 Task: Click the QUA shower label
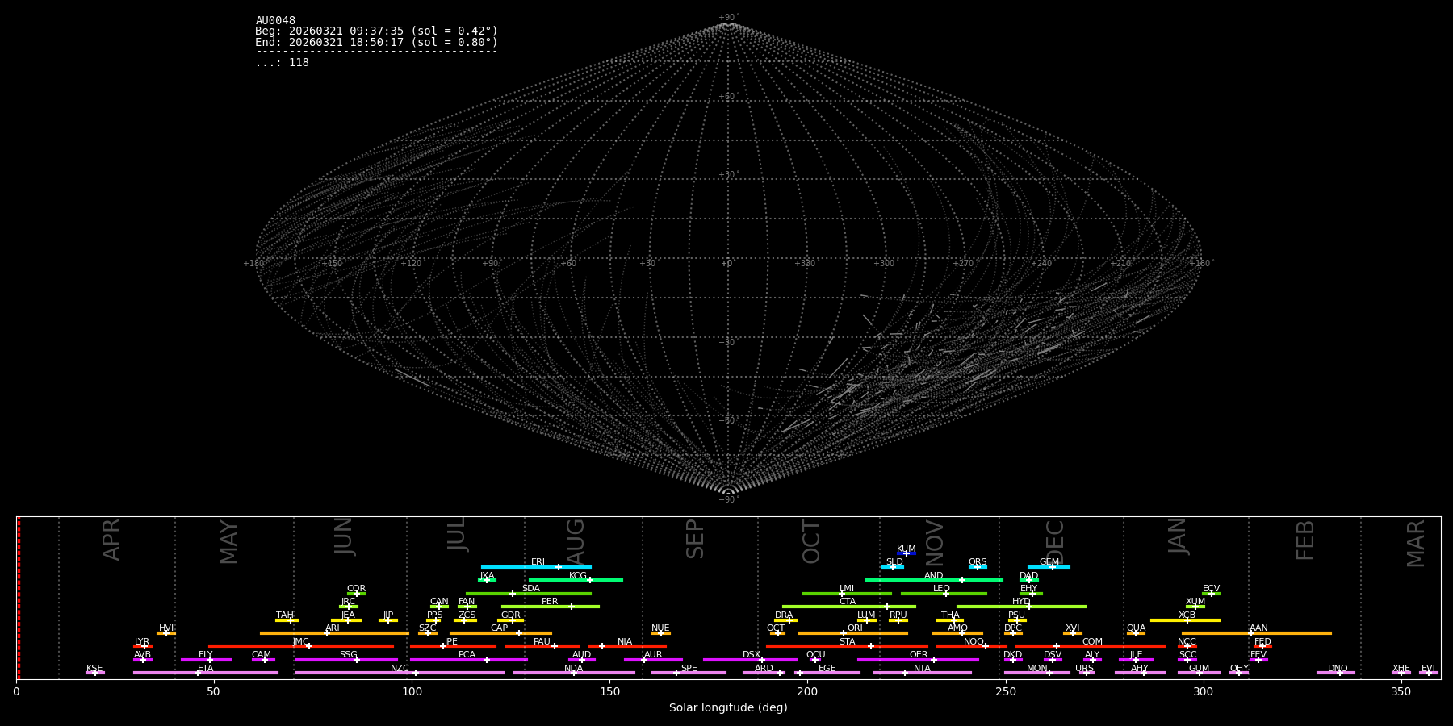[x=1136, y=628]
